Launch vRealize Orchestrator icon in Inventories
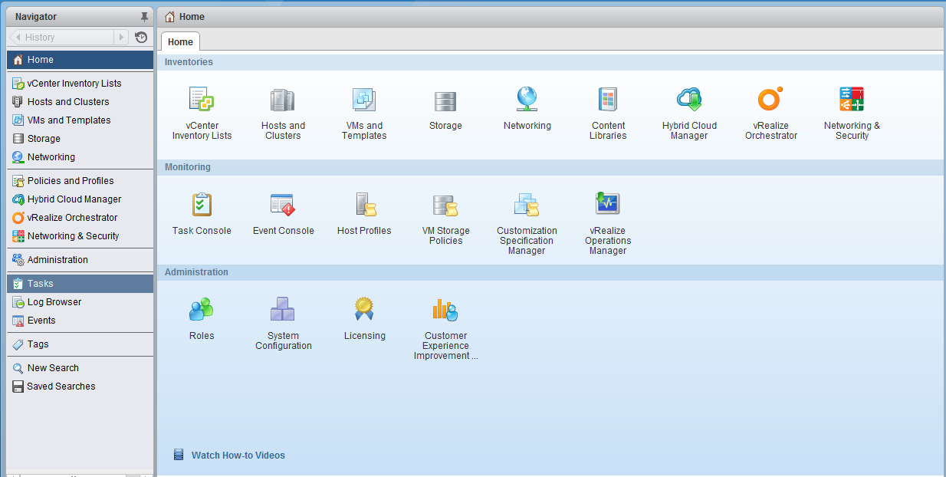 tap(770, 99)
